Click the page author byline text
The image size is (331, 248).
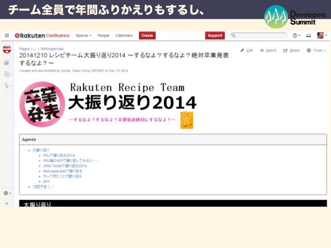click(x=74, y=71)
